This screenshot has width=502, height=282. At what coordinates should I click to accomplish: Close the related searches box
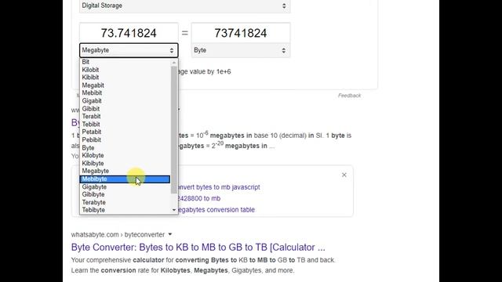coord(344,175)
